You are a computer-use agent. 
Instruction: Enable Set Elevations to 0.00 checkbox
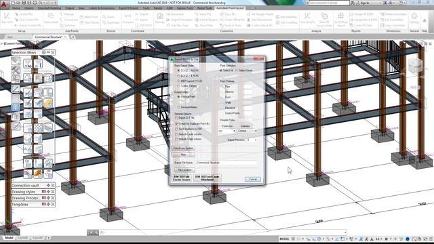(176, 129)
